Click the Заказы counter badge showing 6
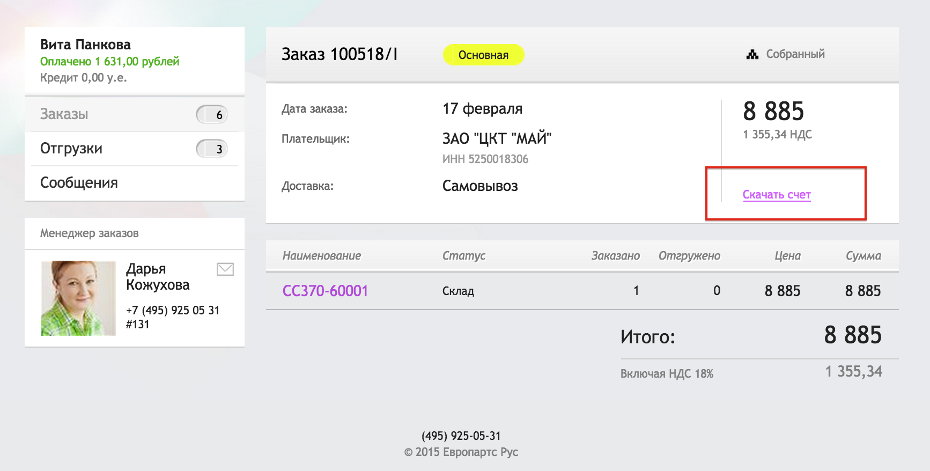This screenshot has height=471, width=930. point(212,115)
